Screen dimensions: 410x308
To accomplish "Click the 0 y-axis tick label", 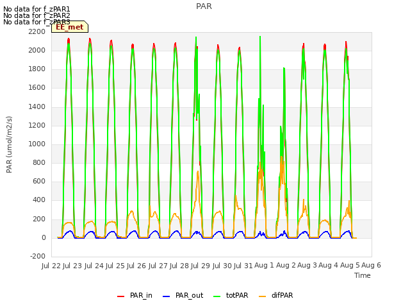I will point(44,237).
